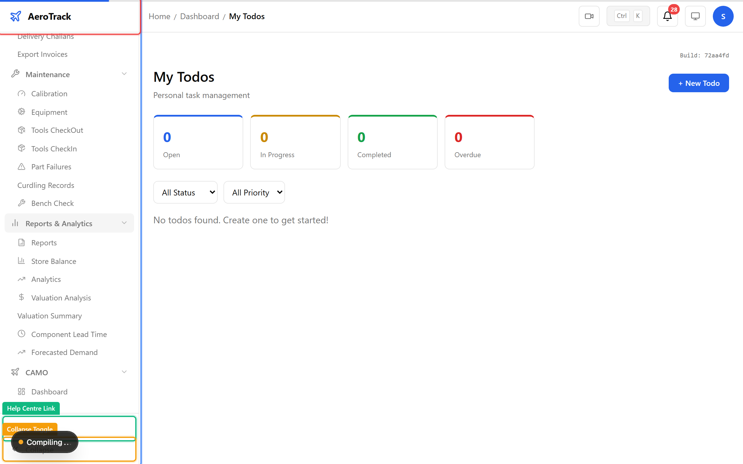Click the + New Todo button

coord(699,83)
